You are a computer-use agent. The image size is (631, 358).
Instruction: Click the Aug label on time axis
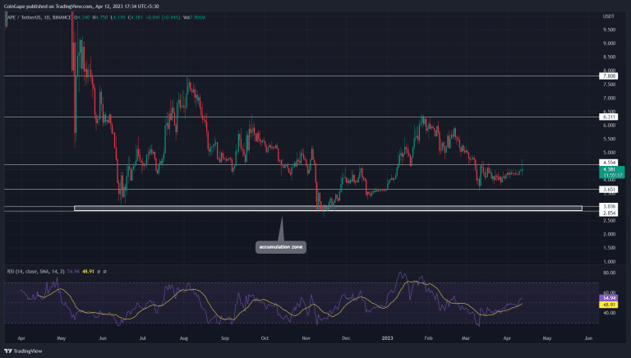click(181, 337)
